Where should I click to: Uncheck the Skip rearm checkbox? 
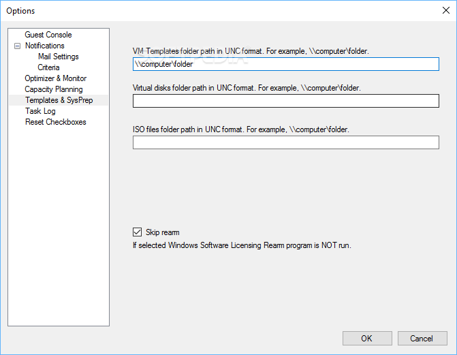(x=138, y=232)
